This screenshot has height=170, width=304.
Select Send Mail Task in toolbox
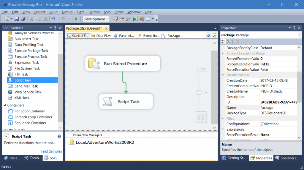tap(26, 86)
